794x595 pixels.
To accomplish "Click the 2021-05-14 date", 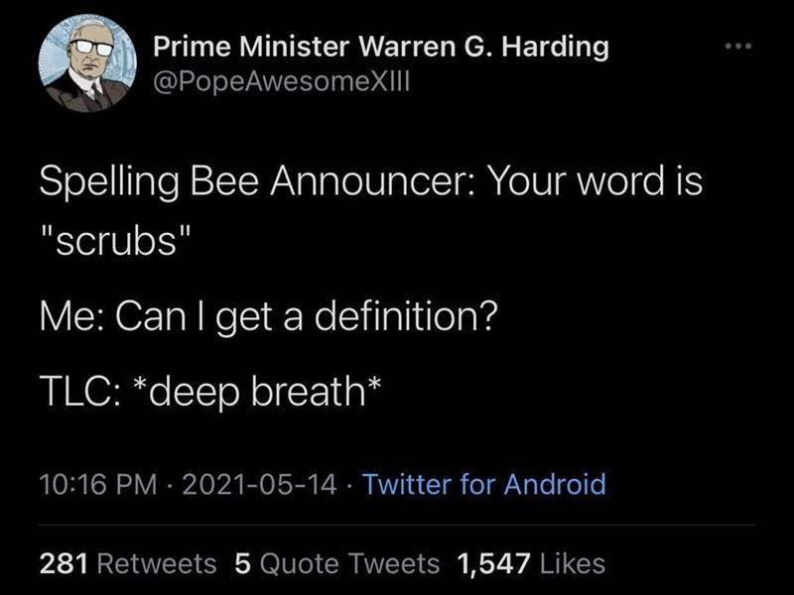I will click(x=256, y=485).
